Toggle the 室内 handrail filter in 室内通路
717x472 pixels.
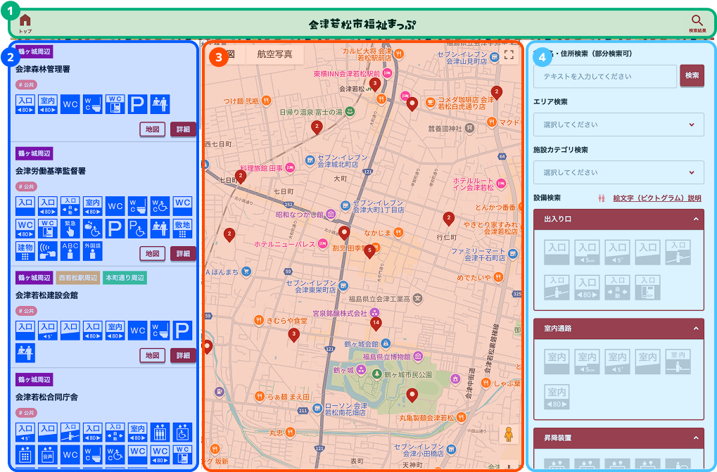tap(678, 362)
